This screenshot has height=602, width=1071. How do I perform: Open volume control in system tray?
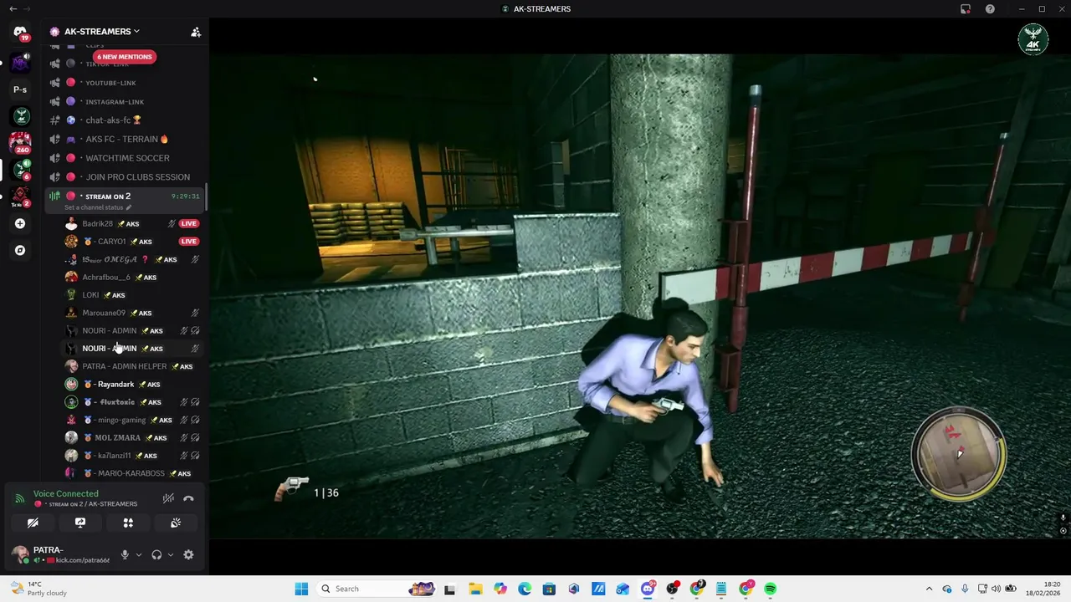click(x=996, y=589)
